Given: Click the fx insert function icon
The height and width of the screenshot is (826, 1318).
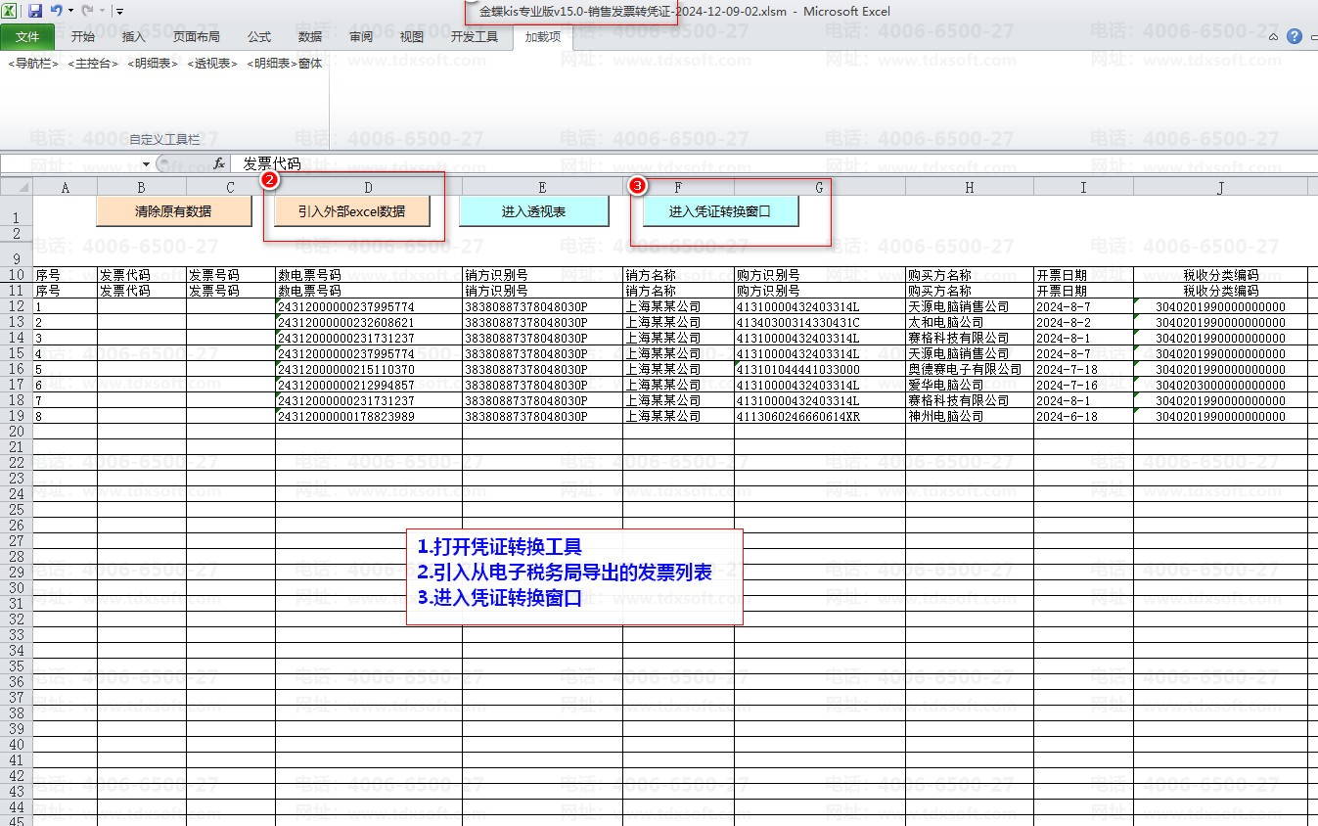Looking at the screenshot, I should click(219, 163).
